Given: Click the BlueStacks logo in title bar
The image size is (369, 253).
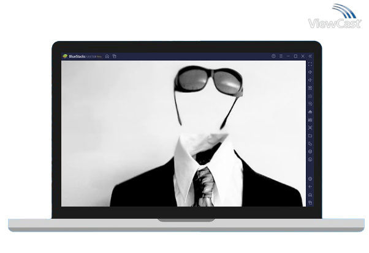Looking at the screenshot, I should (65, 56).
